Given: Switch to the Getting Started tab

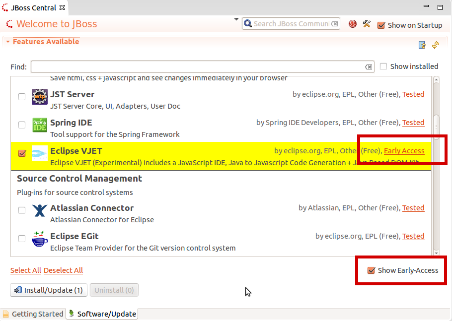Looking at the screenshot, I should (x=34, y=314).
